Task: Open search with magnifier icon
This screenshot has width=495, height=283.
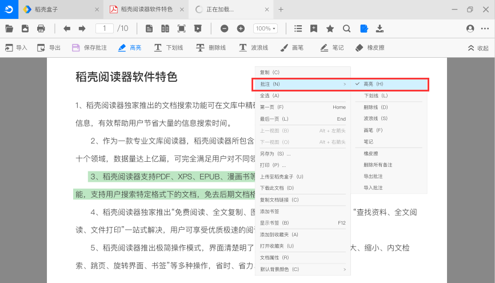Action: pyautogui.click(x=346, y=29)
